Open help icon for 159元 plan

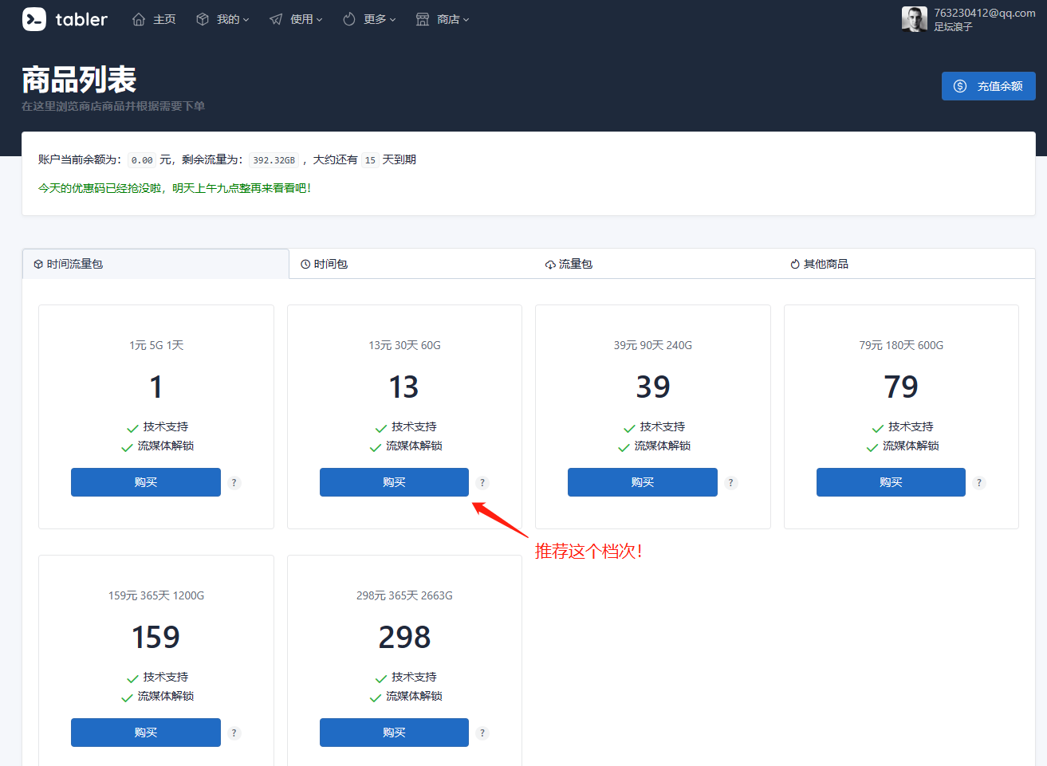coord(234,733)
